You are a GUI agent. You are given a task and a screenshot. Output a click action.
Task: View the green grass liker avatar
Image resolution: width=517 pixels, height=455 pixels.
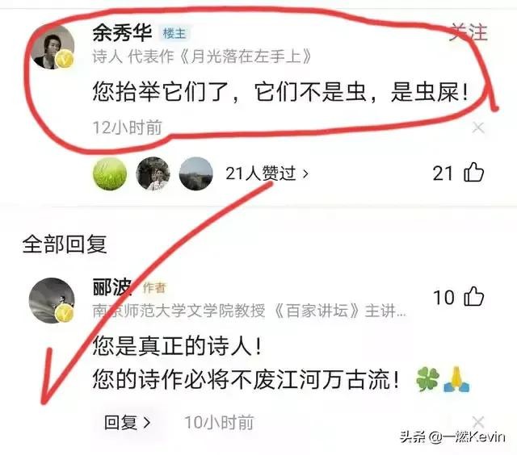point(110,173)
